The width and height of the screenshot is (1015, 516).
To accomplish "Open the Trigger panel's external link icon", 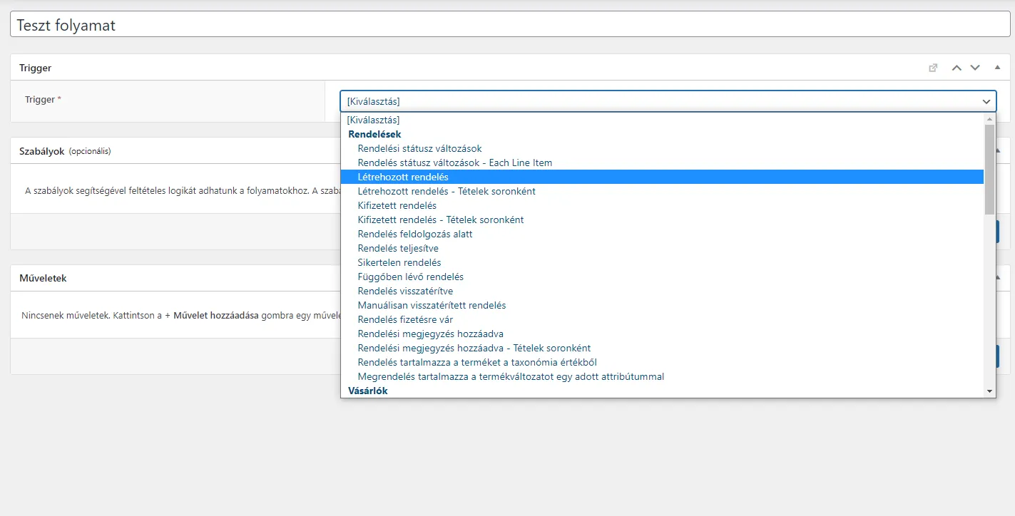I will 933,68.
